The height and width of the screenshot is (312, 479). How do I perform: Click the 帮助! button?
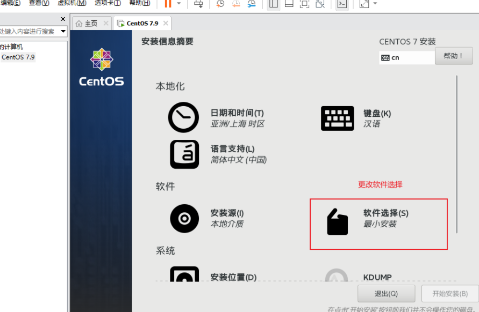click(454, 56)
